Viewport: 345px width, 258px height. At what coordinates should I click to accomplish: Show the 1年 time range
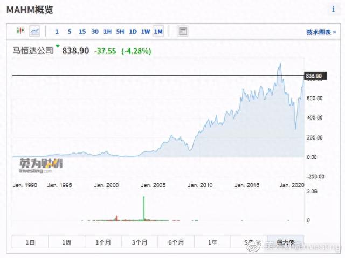[212, 242]
